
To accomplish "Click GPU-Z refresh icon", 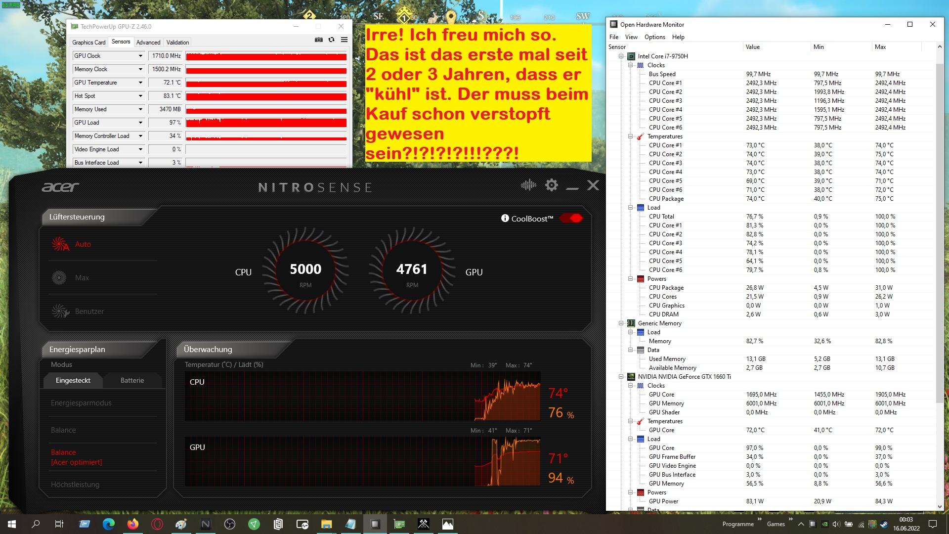I will 332,40.
